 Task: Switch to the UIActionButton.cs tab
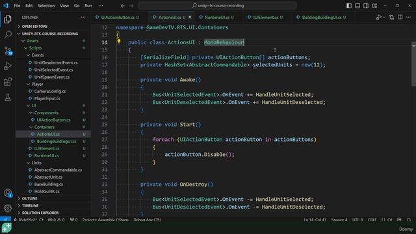117,18
